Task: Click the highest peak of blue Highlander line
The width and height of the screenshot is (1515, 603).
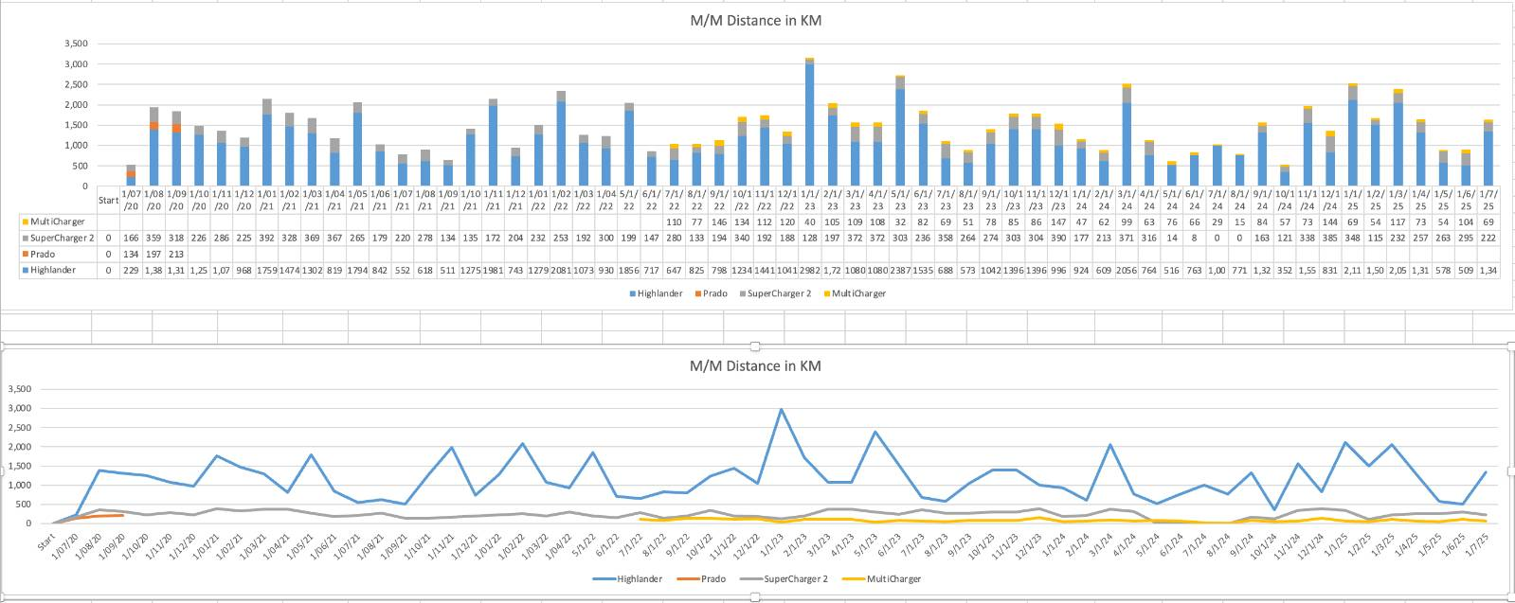Action: point(781,410)
